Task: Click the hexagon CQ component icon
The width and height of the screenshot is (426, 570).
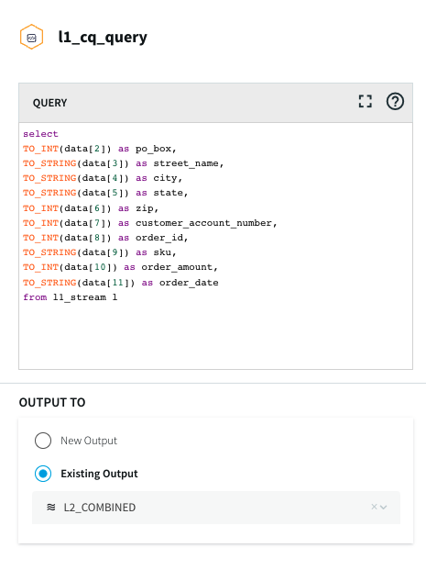Action: pyautogui.click(x=31, y=37)
